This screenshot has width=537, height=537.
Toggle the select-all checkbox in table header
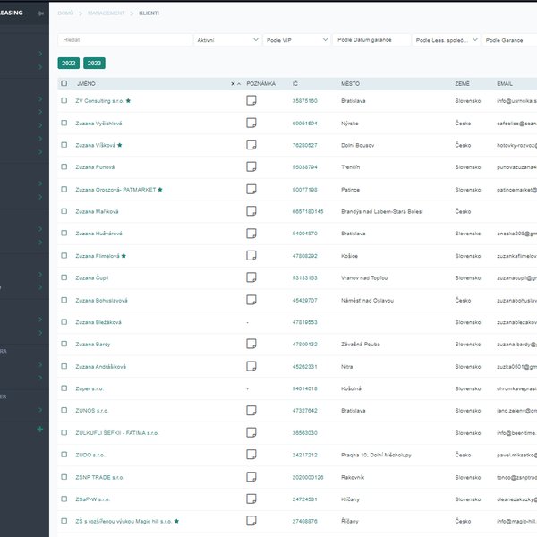click(x=64, y=83)
